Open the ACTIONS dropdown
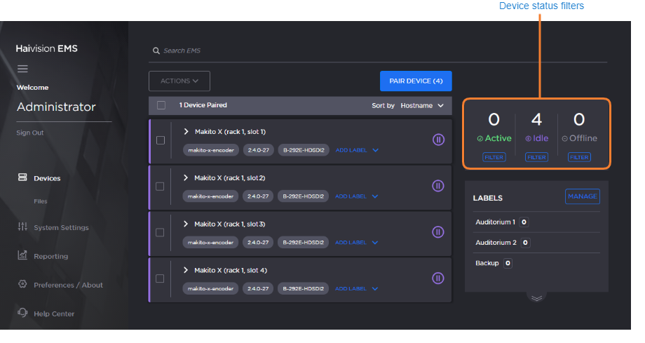Viewport: 645px width, 343px height. pos(179,81)
